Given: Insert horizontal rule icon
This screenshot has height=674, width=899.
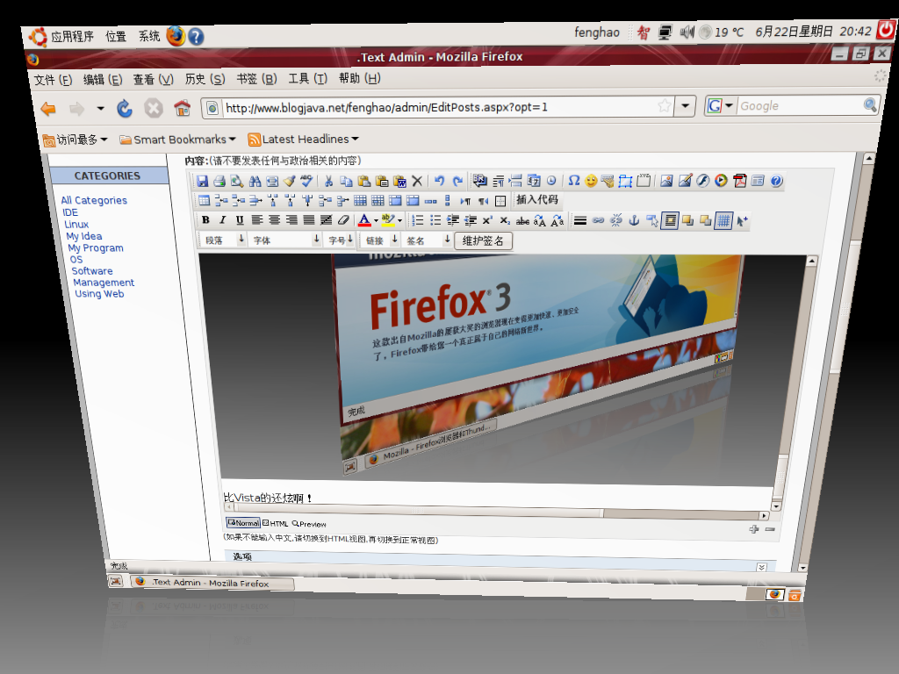Looking at the screenshot, I should 579,220.
